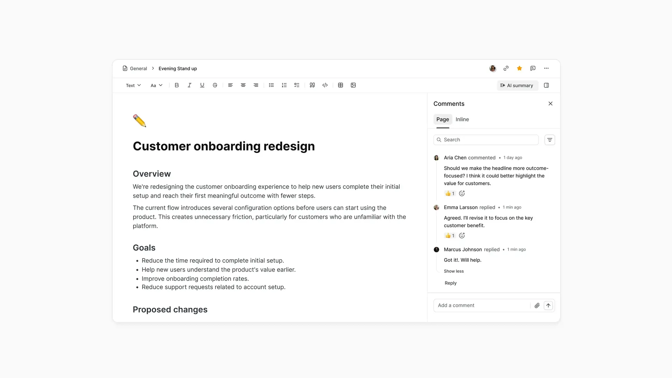Insert a code block
Screen dimensions: 672x378
click(325, 85)
